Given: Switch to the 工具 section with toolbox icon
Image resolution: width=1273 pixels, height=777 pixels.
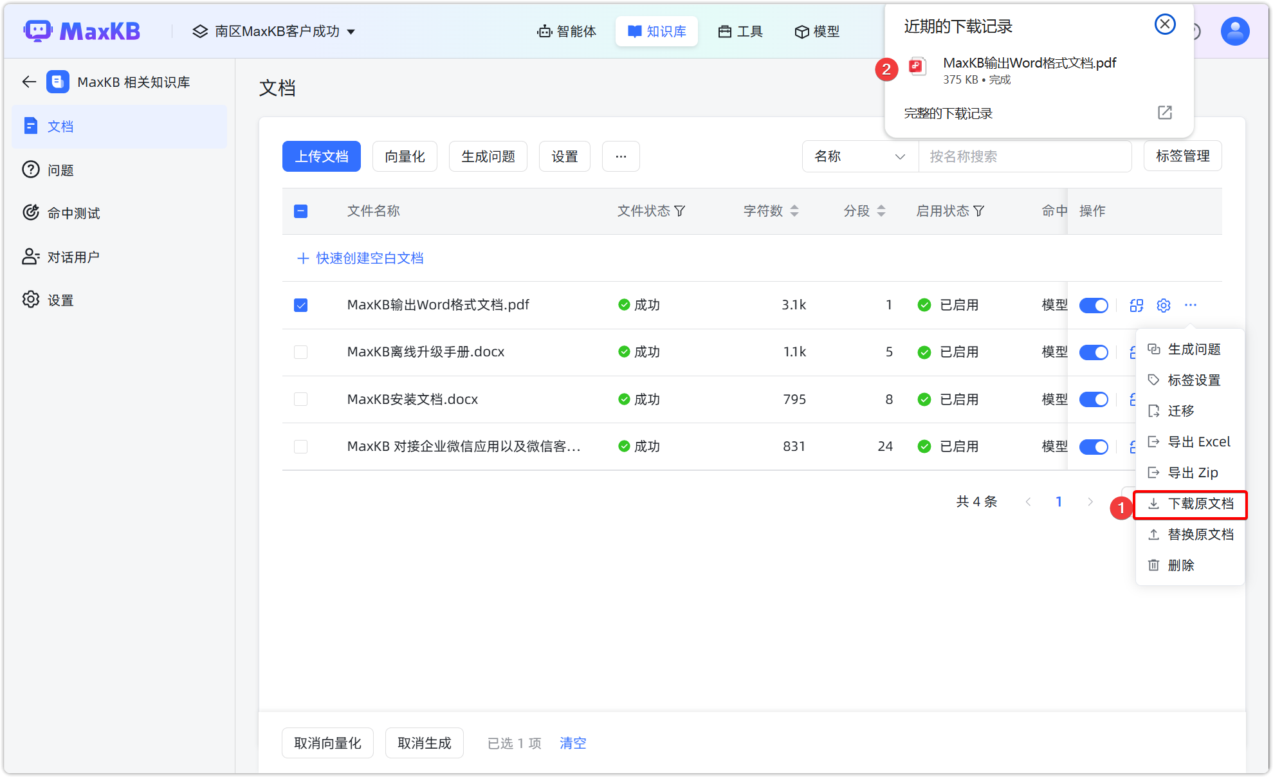Looking at the screenshot, I should (740, 31).
